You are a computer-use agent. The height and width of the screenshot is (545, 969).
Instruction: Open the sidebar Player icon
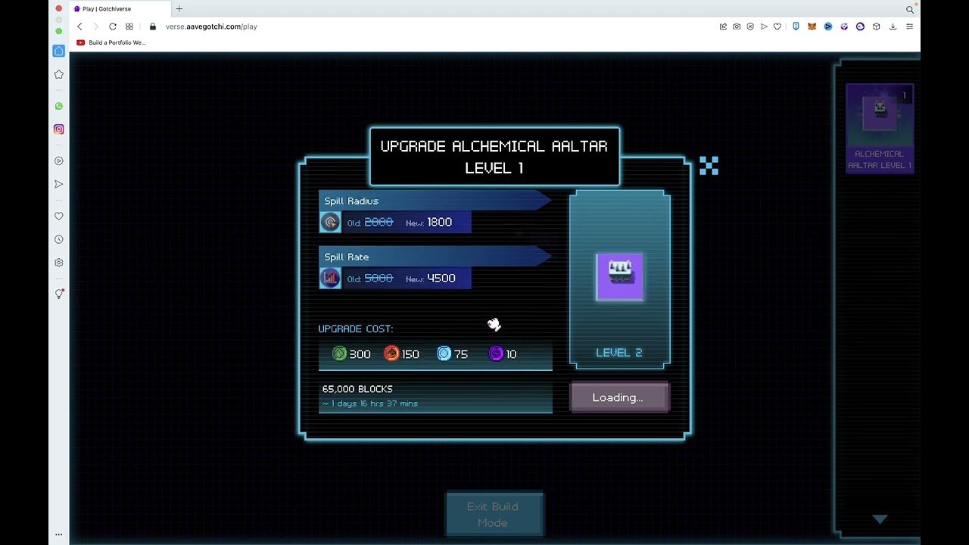(59, 161)
